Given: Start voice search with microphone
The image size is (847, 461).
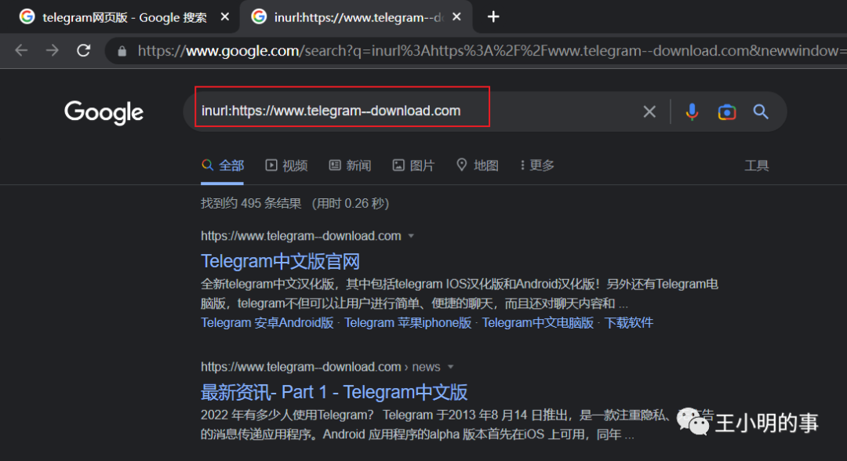Looking at the screenshot, I should (692, 112).
